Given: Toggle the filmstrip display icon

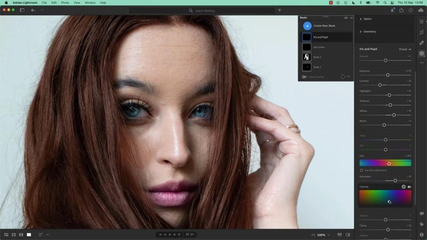Looking at the screenshot, I should click(x=339, y=235).
